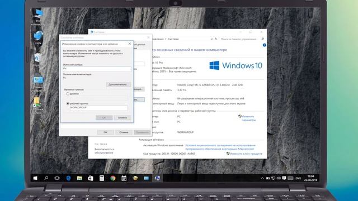
Task: Open the Windows Start menu
Action: tap(35, 178)
